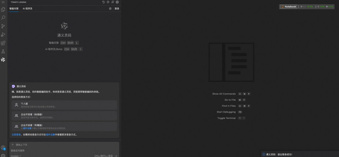Open the Extensions view

3,43
